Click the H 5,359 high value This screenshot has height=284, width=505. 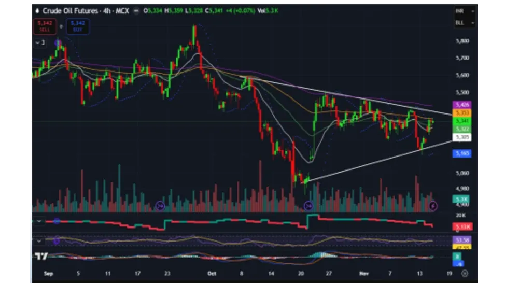pos(174,11)
